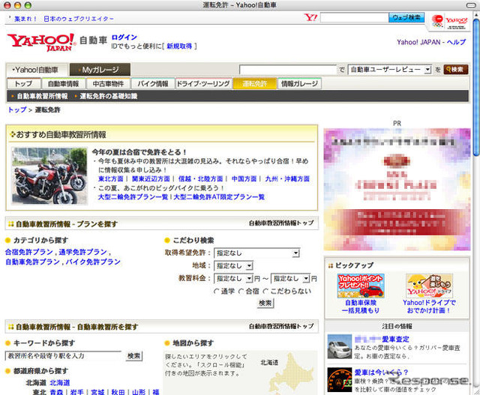The width and height of the screenshot is (480, 395).
Task: Click the web search input field
Action: click(354, 17)
